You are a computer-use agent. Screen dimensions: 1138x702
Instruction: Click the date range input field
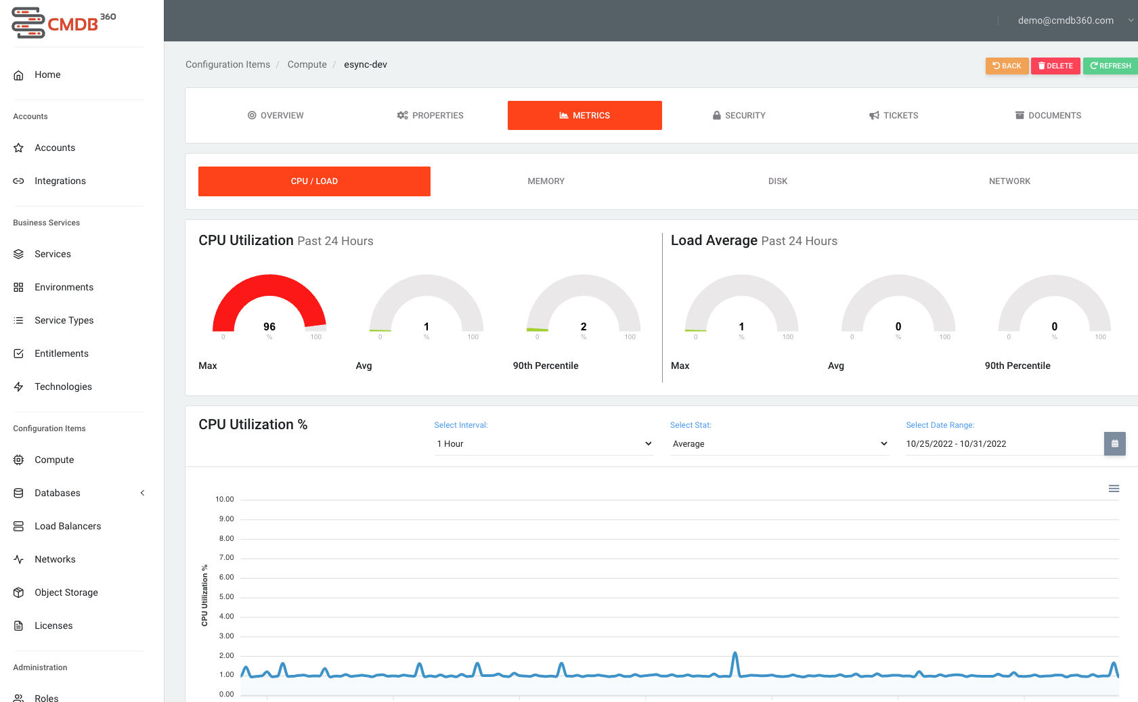[x=1005, y=443]
